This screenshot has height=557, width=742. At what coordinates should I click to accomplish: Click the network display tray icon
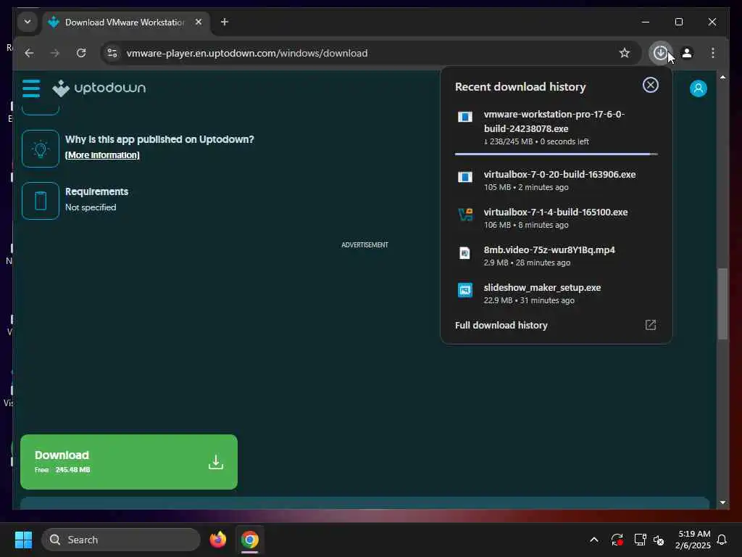coord(640,540)
